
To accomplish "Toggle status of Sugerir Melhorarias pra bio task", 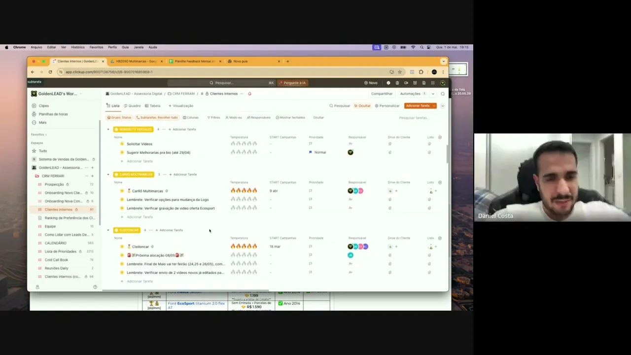I will click(122, 152).
